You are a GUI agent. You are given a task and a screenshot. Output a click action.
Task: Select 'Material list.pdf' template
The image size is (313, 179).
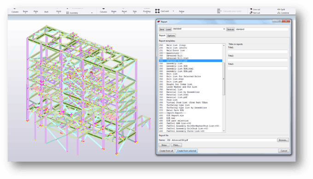pyautogui.click(x=191, y=97)
